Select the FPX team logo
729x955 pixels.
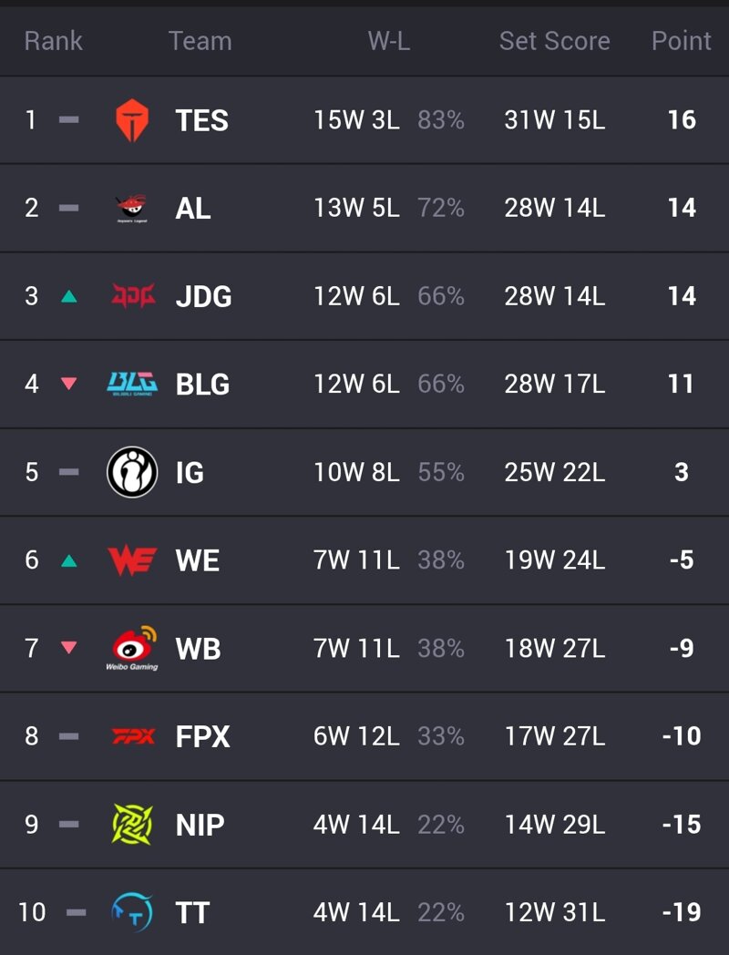[133, 736]
